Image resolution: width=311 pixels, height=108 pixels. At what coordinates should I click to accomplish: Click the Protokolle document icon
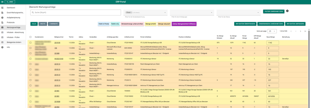pos(2,23)
